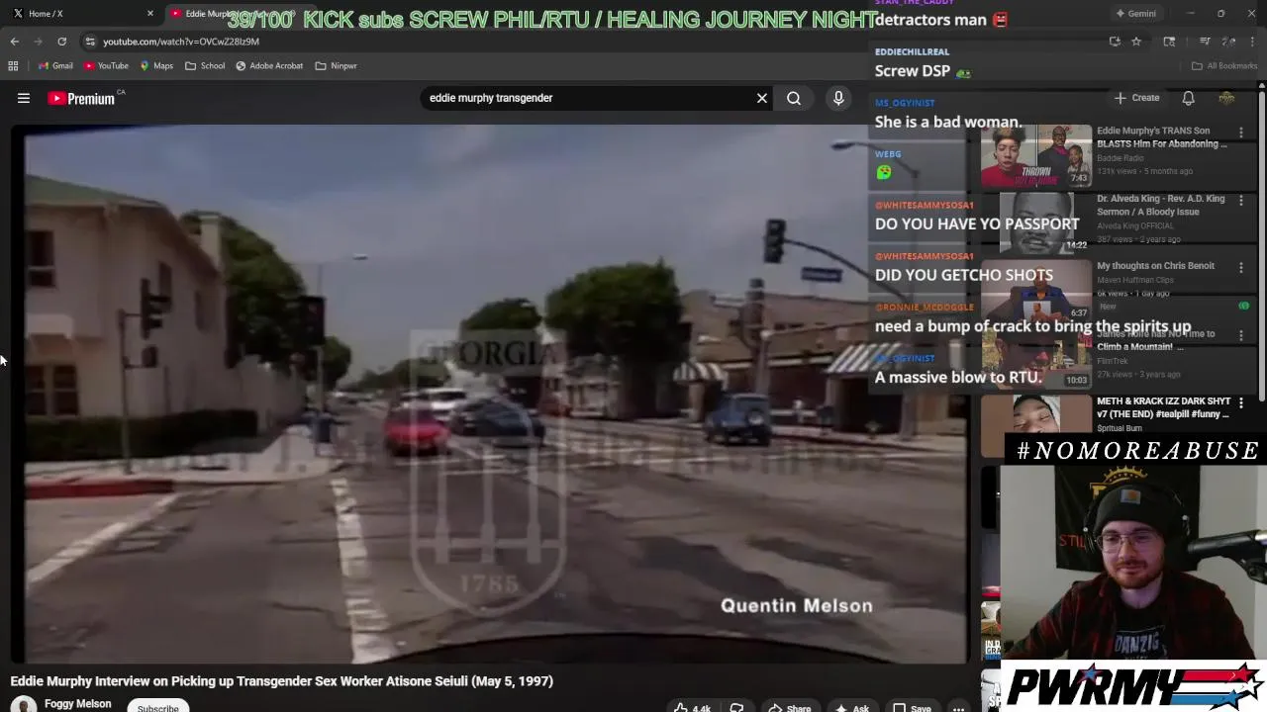1267x712 pixels.
Task: Open the Ask button below the video
Action: pos(852,708)
